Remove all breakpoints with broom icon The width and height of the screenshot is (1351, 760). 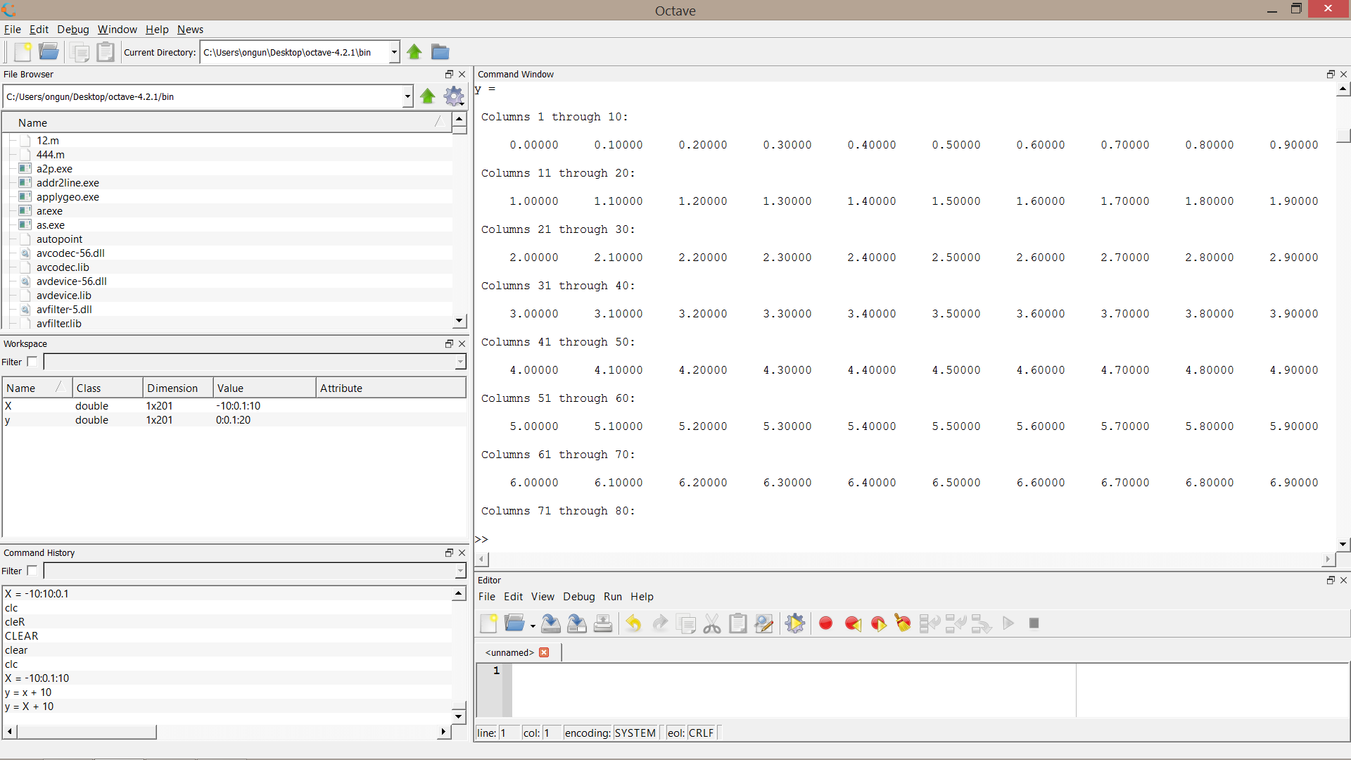coord(903,623)
